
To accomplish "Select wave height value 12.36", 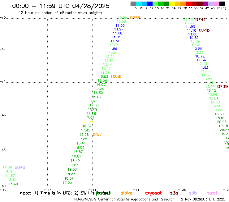I will [122, 18].
